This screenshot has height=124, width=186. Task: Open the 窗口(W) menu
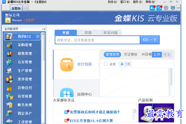coord(125,2)
